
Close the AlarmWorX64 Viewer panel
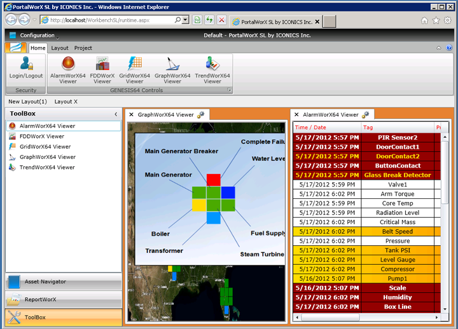(x=296, y=114)
